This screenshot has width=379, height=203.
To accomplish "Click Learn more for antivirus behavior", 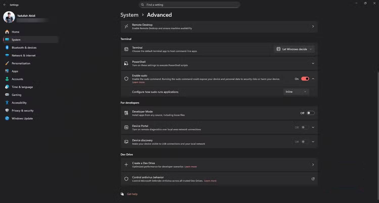I will point(210,181).
